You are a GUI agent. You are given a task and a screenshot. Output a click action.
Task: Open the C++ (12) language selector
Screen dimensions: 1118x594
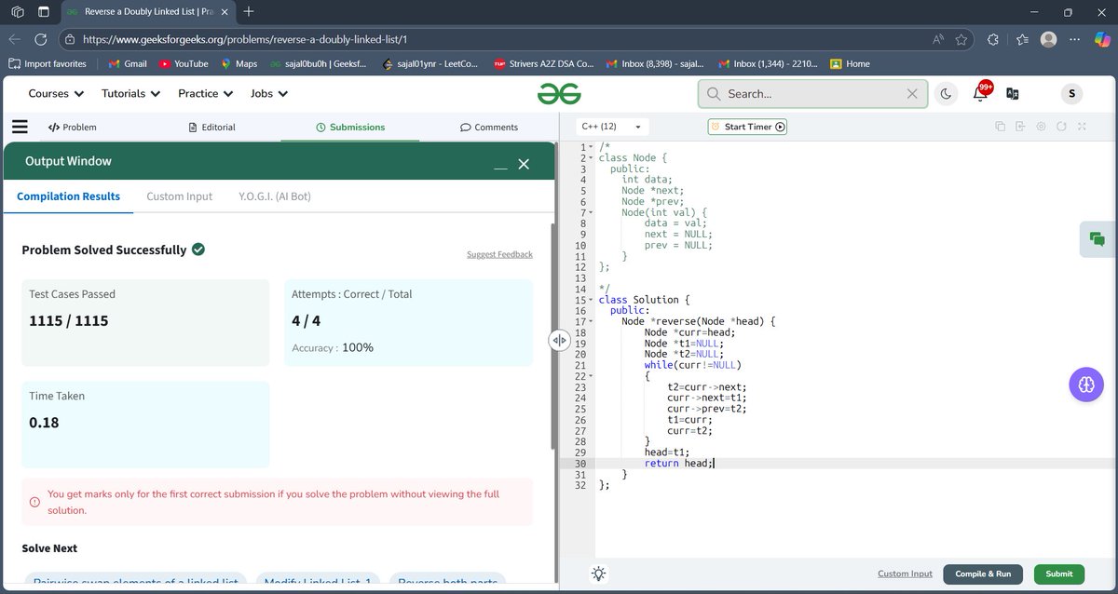coord(612,127)
